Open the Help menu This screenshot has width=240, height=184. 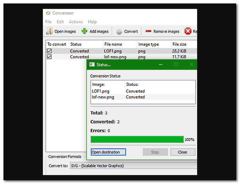92,22
